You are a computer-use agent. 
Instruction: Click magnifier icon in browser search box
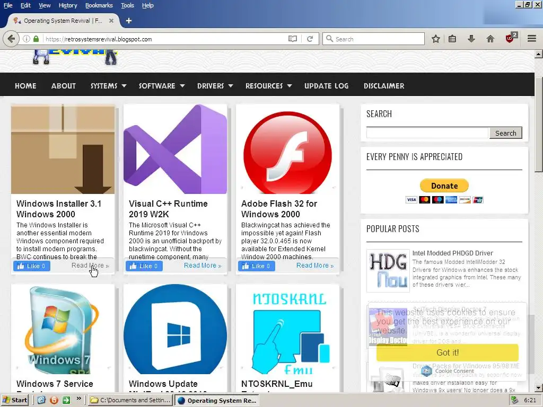329,39
